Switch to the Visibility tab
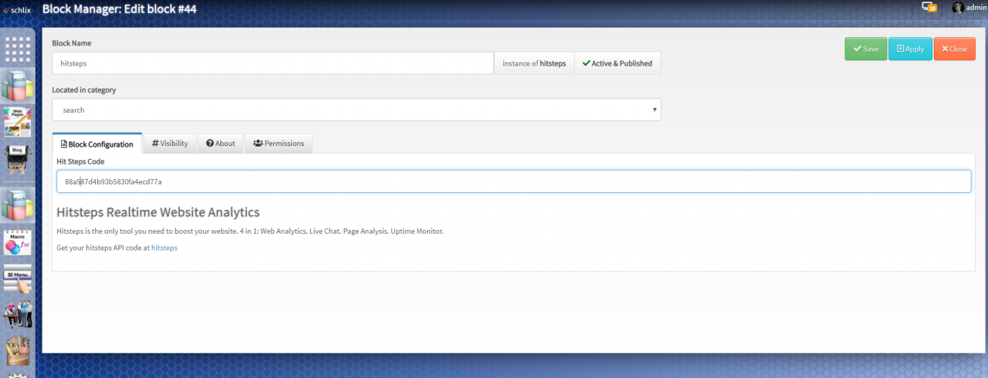The width and height of the screenshot is (988, 378). [170, 143]
